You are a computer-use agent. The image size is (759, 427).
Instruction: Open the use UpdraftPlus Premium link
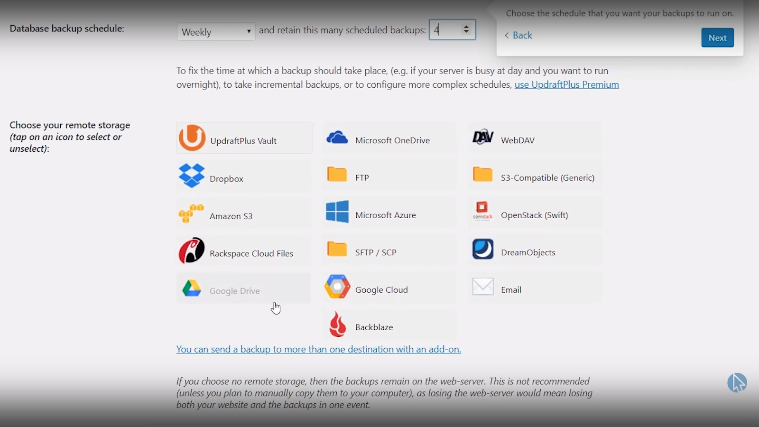click(x=567, y=84)
